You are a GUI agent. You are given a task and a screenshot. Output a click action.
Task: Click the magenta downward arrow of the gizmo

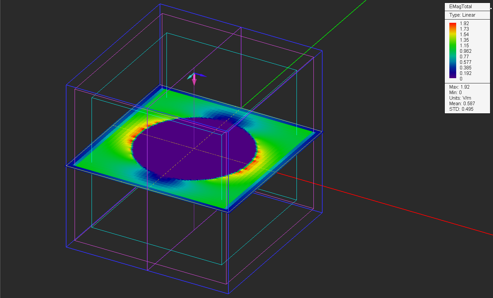click(x=194, y=81)
